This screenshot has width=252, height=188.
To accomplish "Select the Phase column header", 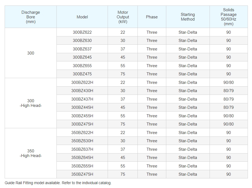I will click(152, 17).
